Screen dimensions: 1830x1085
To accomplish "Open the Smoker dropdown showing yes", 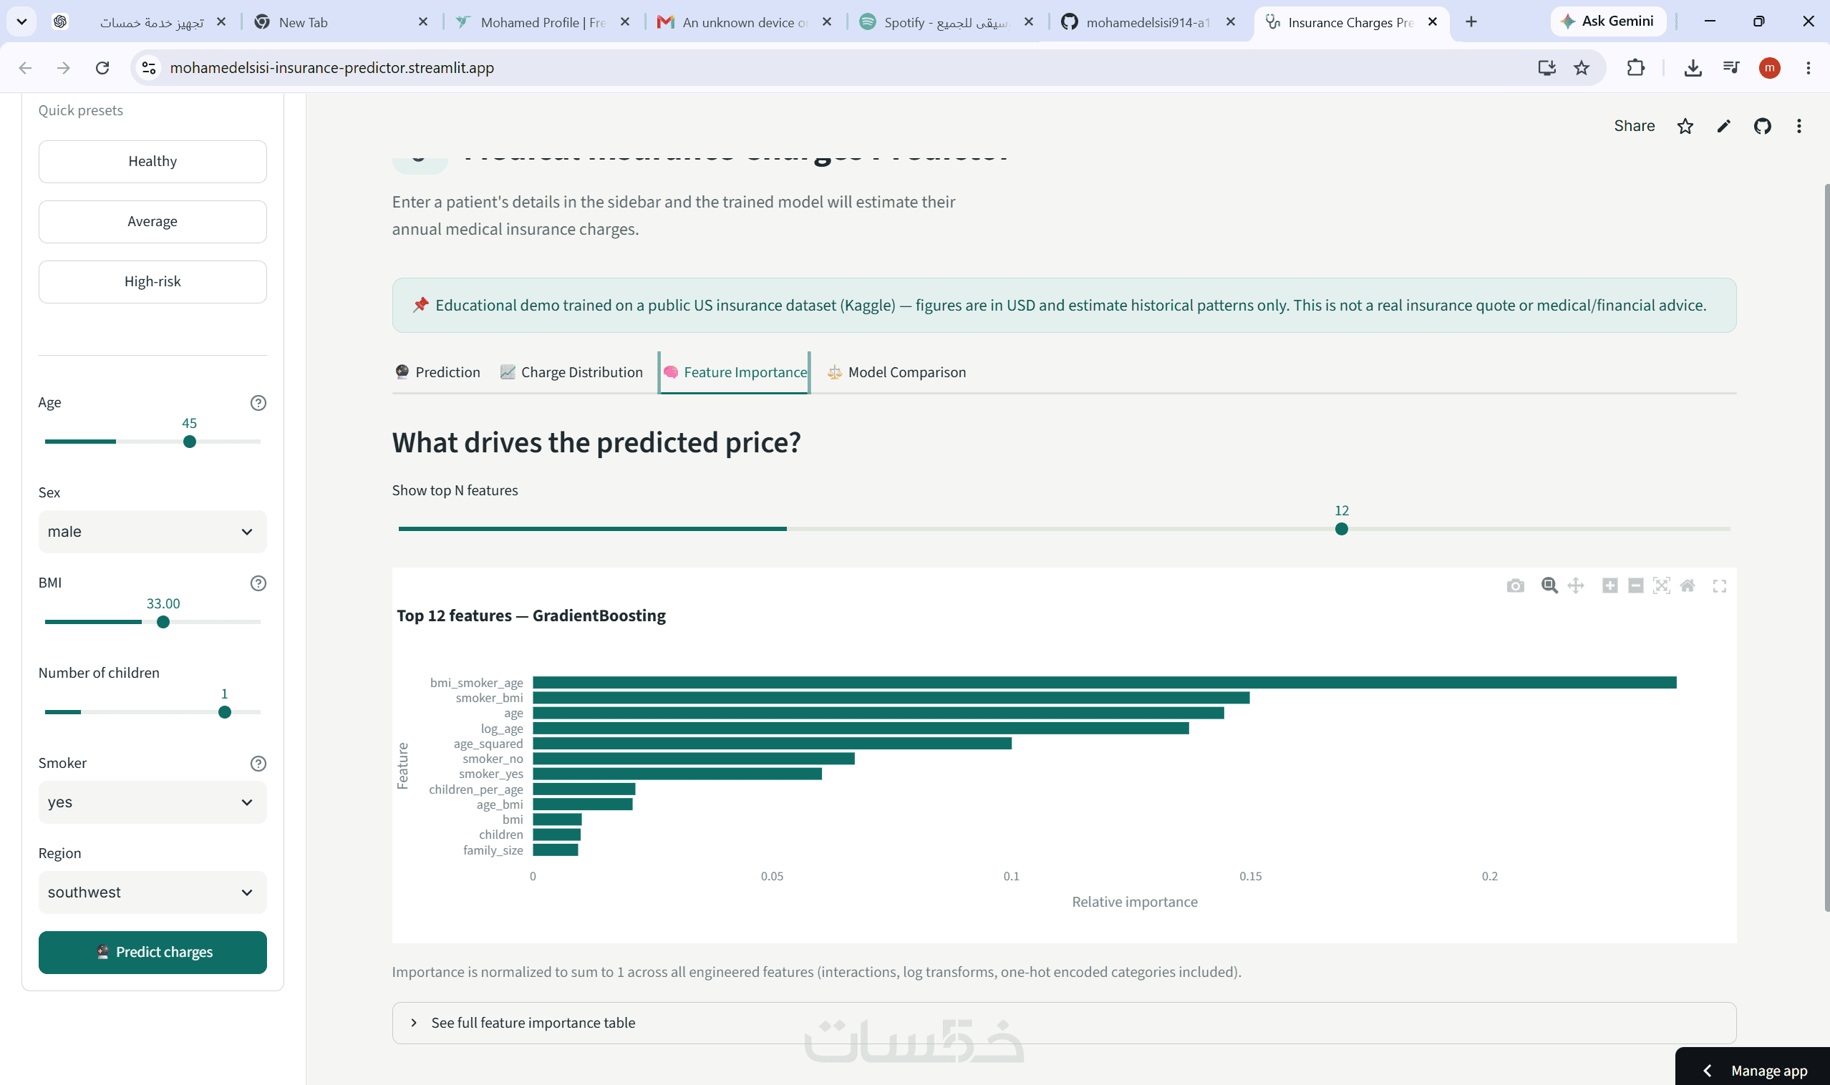I will 152,802.
